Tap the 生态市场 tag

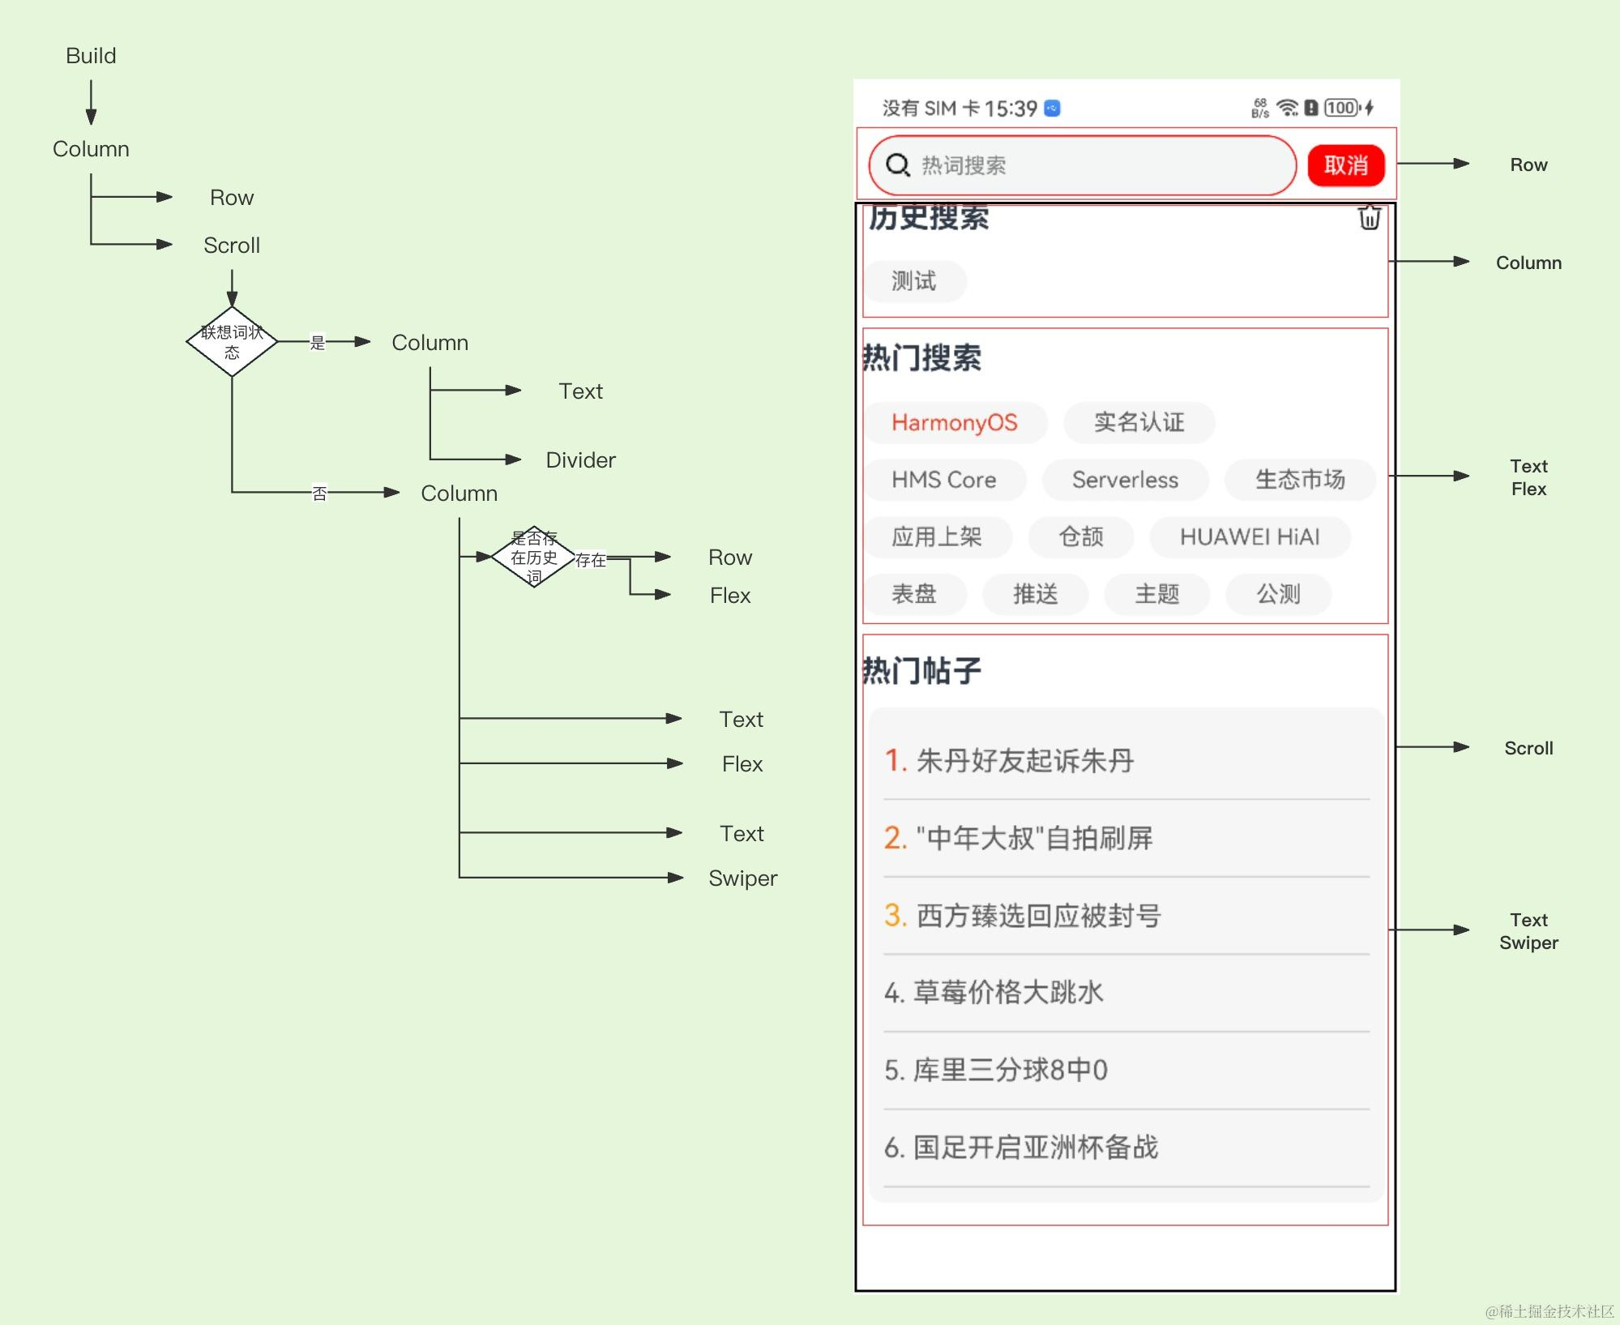point(1300,480)
